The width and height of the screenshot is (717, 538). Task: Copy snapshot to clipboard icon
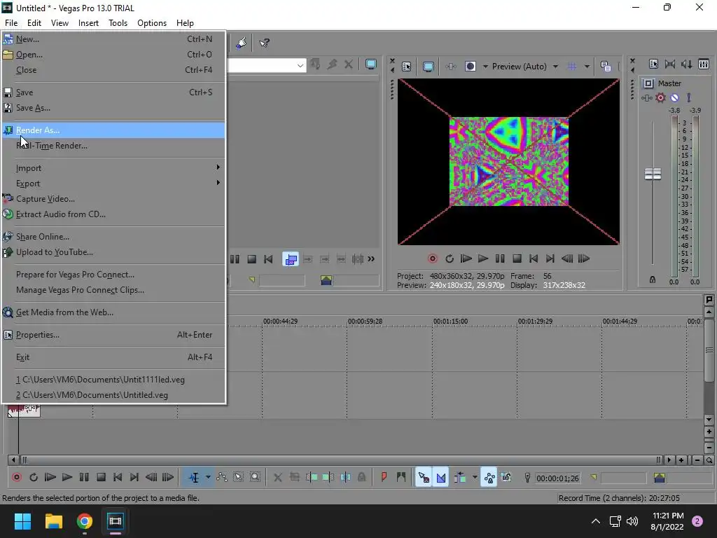click(x=606, y=67)
